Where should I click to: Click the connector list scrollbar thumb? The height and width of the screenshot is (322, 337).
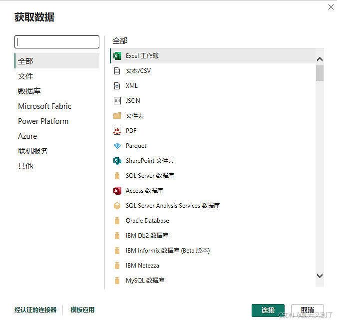click(320, 73)
